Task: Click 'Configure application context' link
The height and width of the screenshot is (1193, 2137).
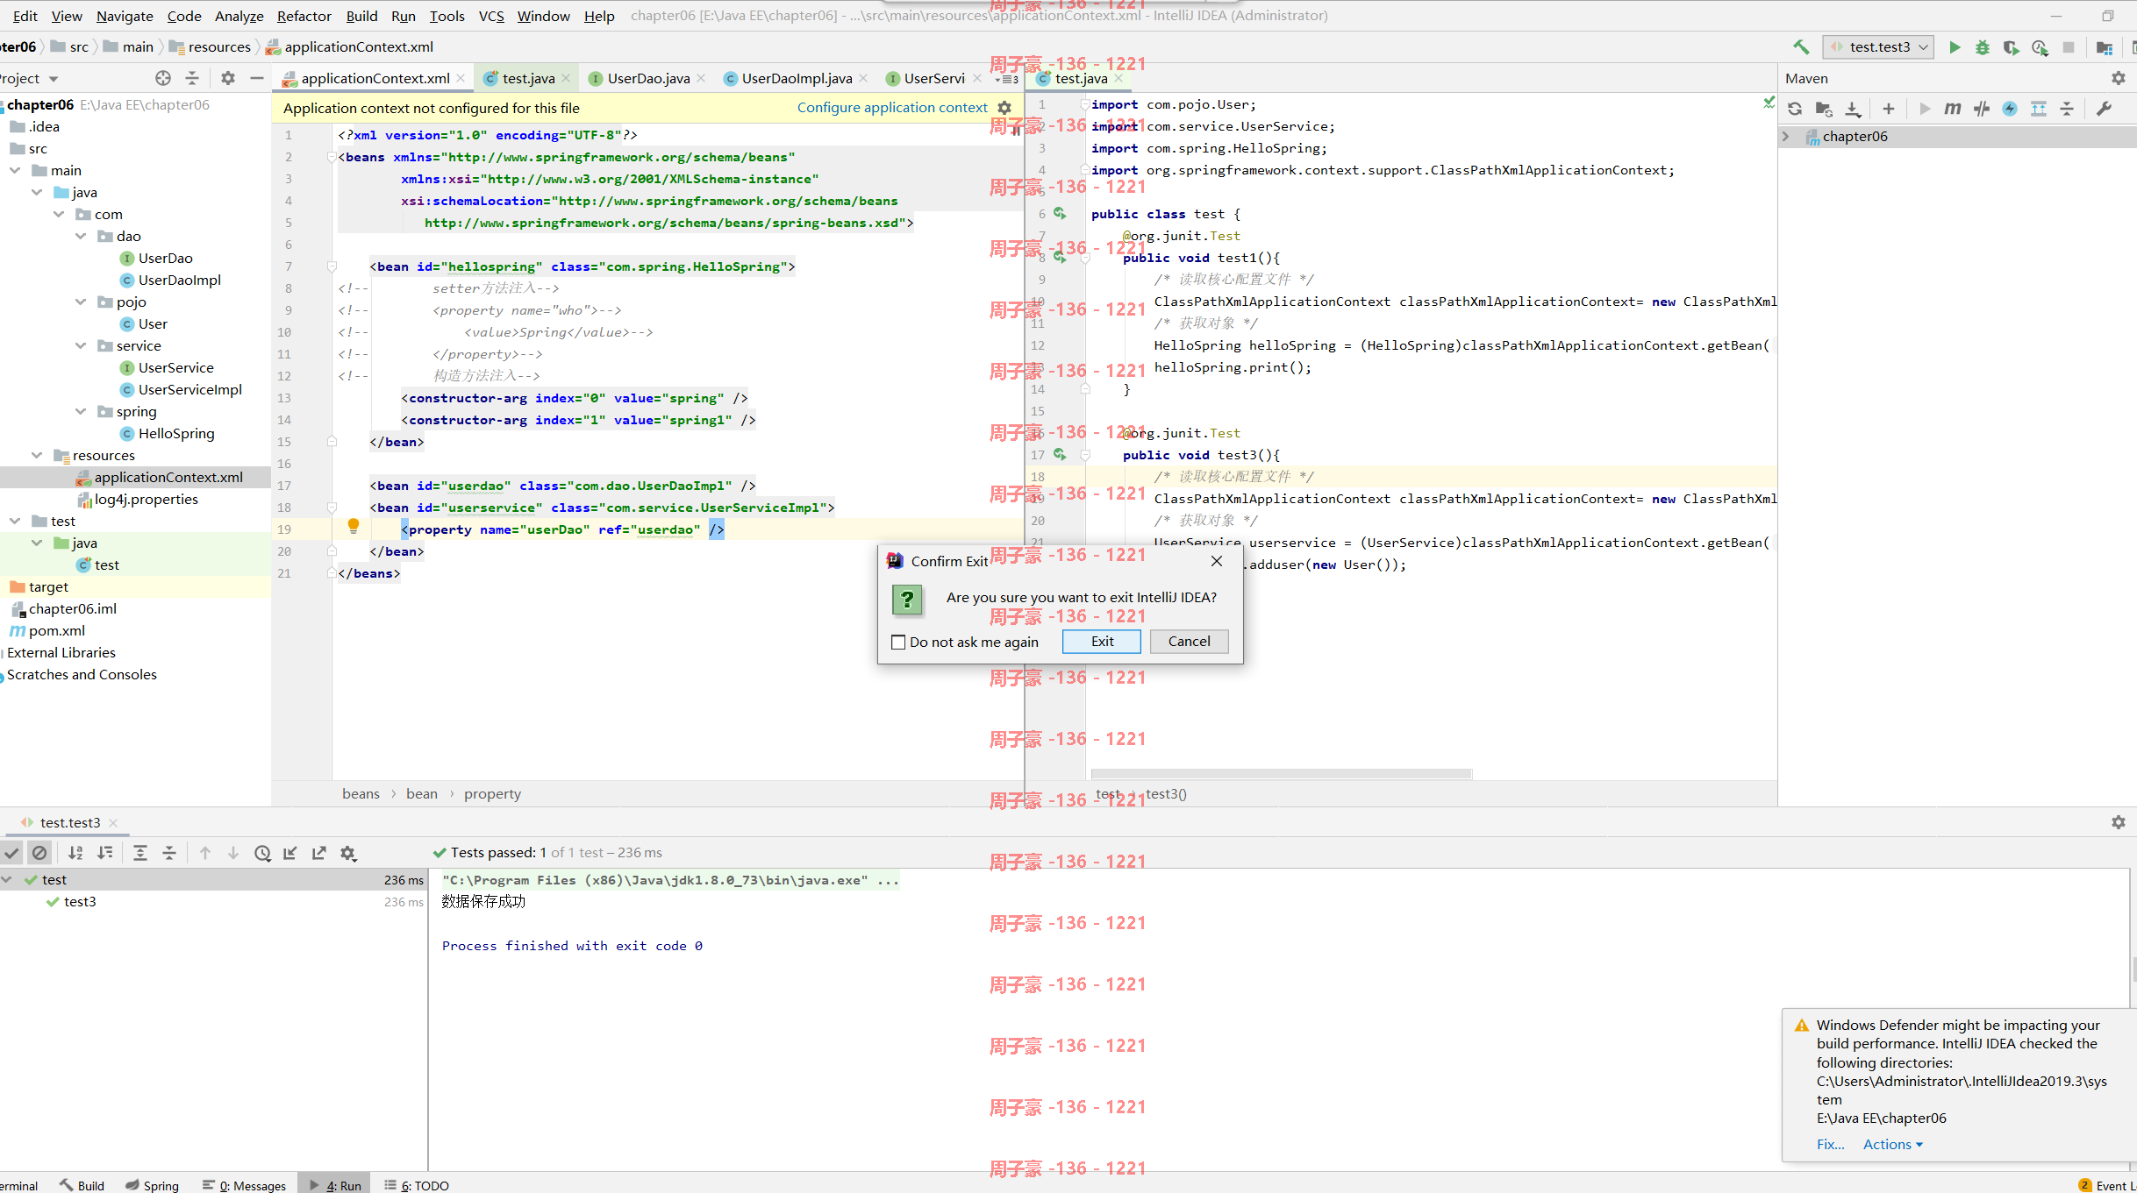Action: [892, 107]
